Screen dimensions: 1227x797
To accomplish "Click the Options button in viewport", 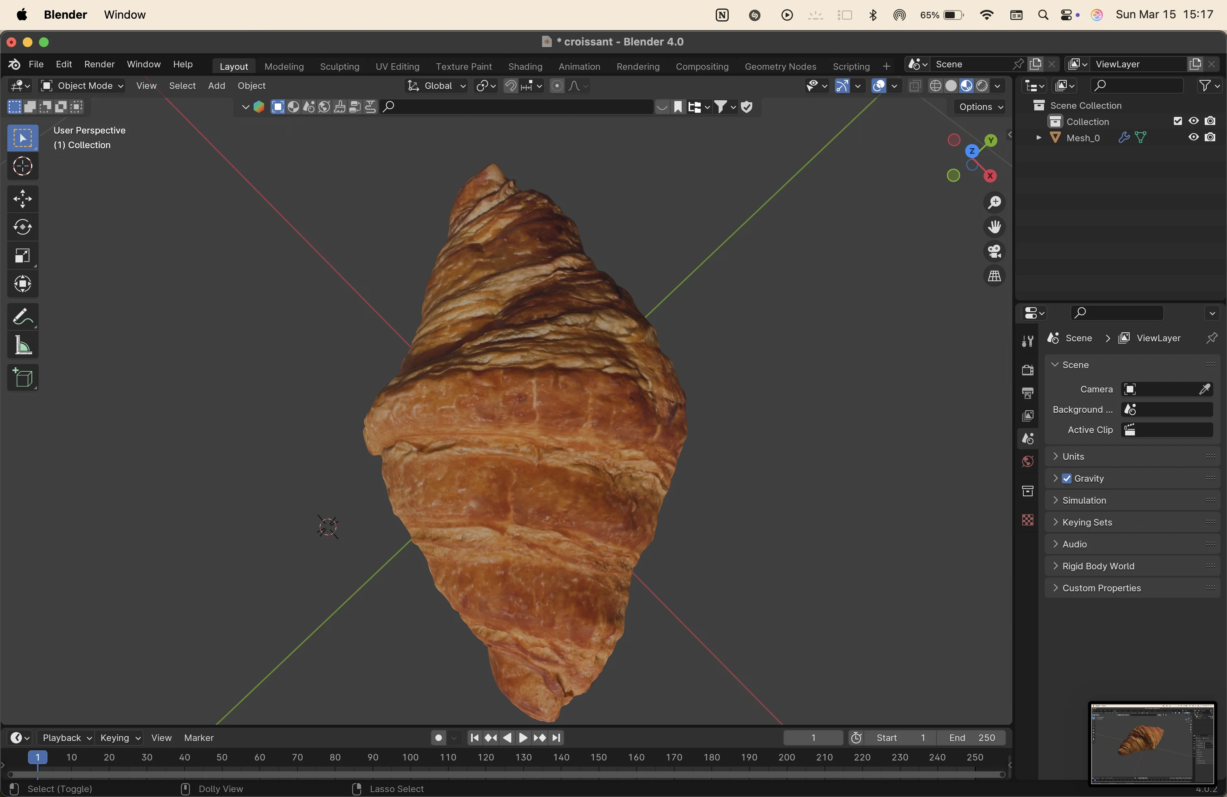I will (x=979, y=107).
